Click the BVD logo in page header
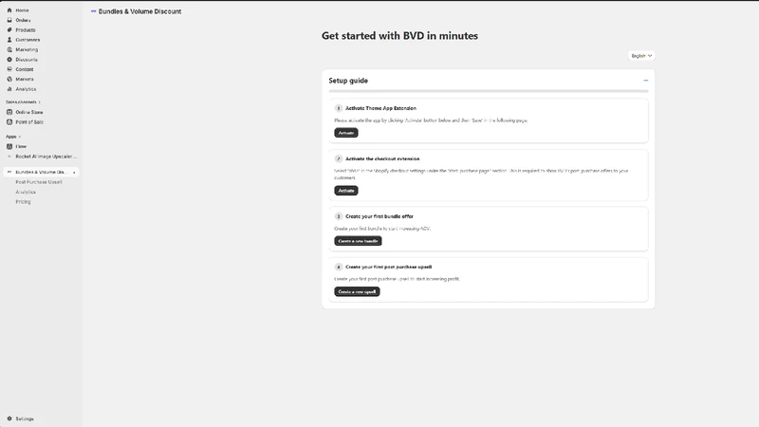This screenshot has width=759, height=427. click(x=93, y=11)
